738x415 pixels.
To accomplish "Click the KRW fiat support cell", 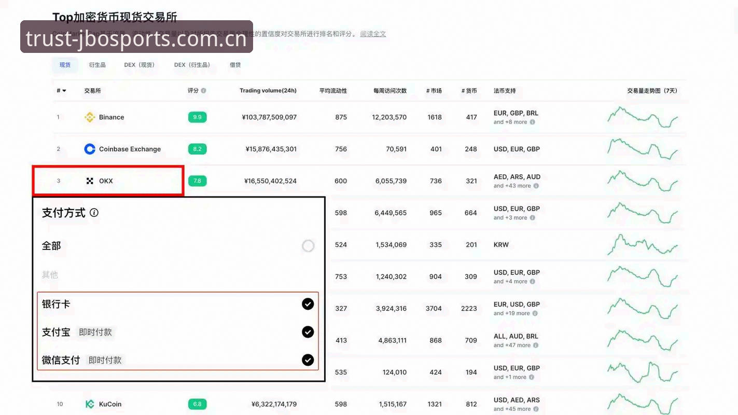I will point(501,244).
